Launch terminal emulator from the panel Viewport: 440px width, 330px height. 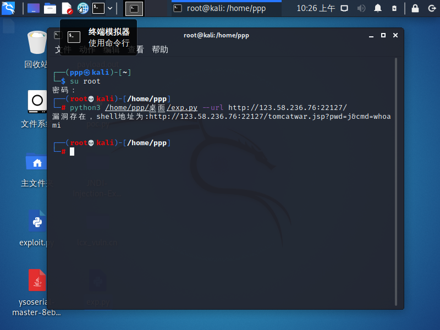click(98, 8)
